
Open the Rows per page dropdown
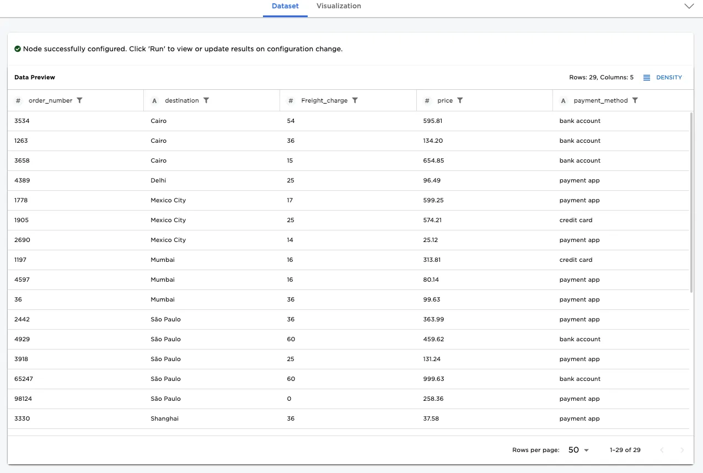[x=577, y=450]
